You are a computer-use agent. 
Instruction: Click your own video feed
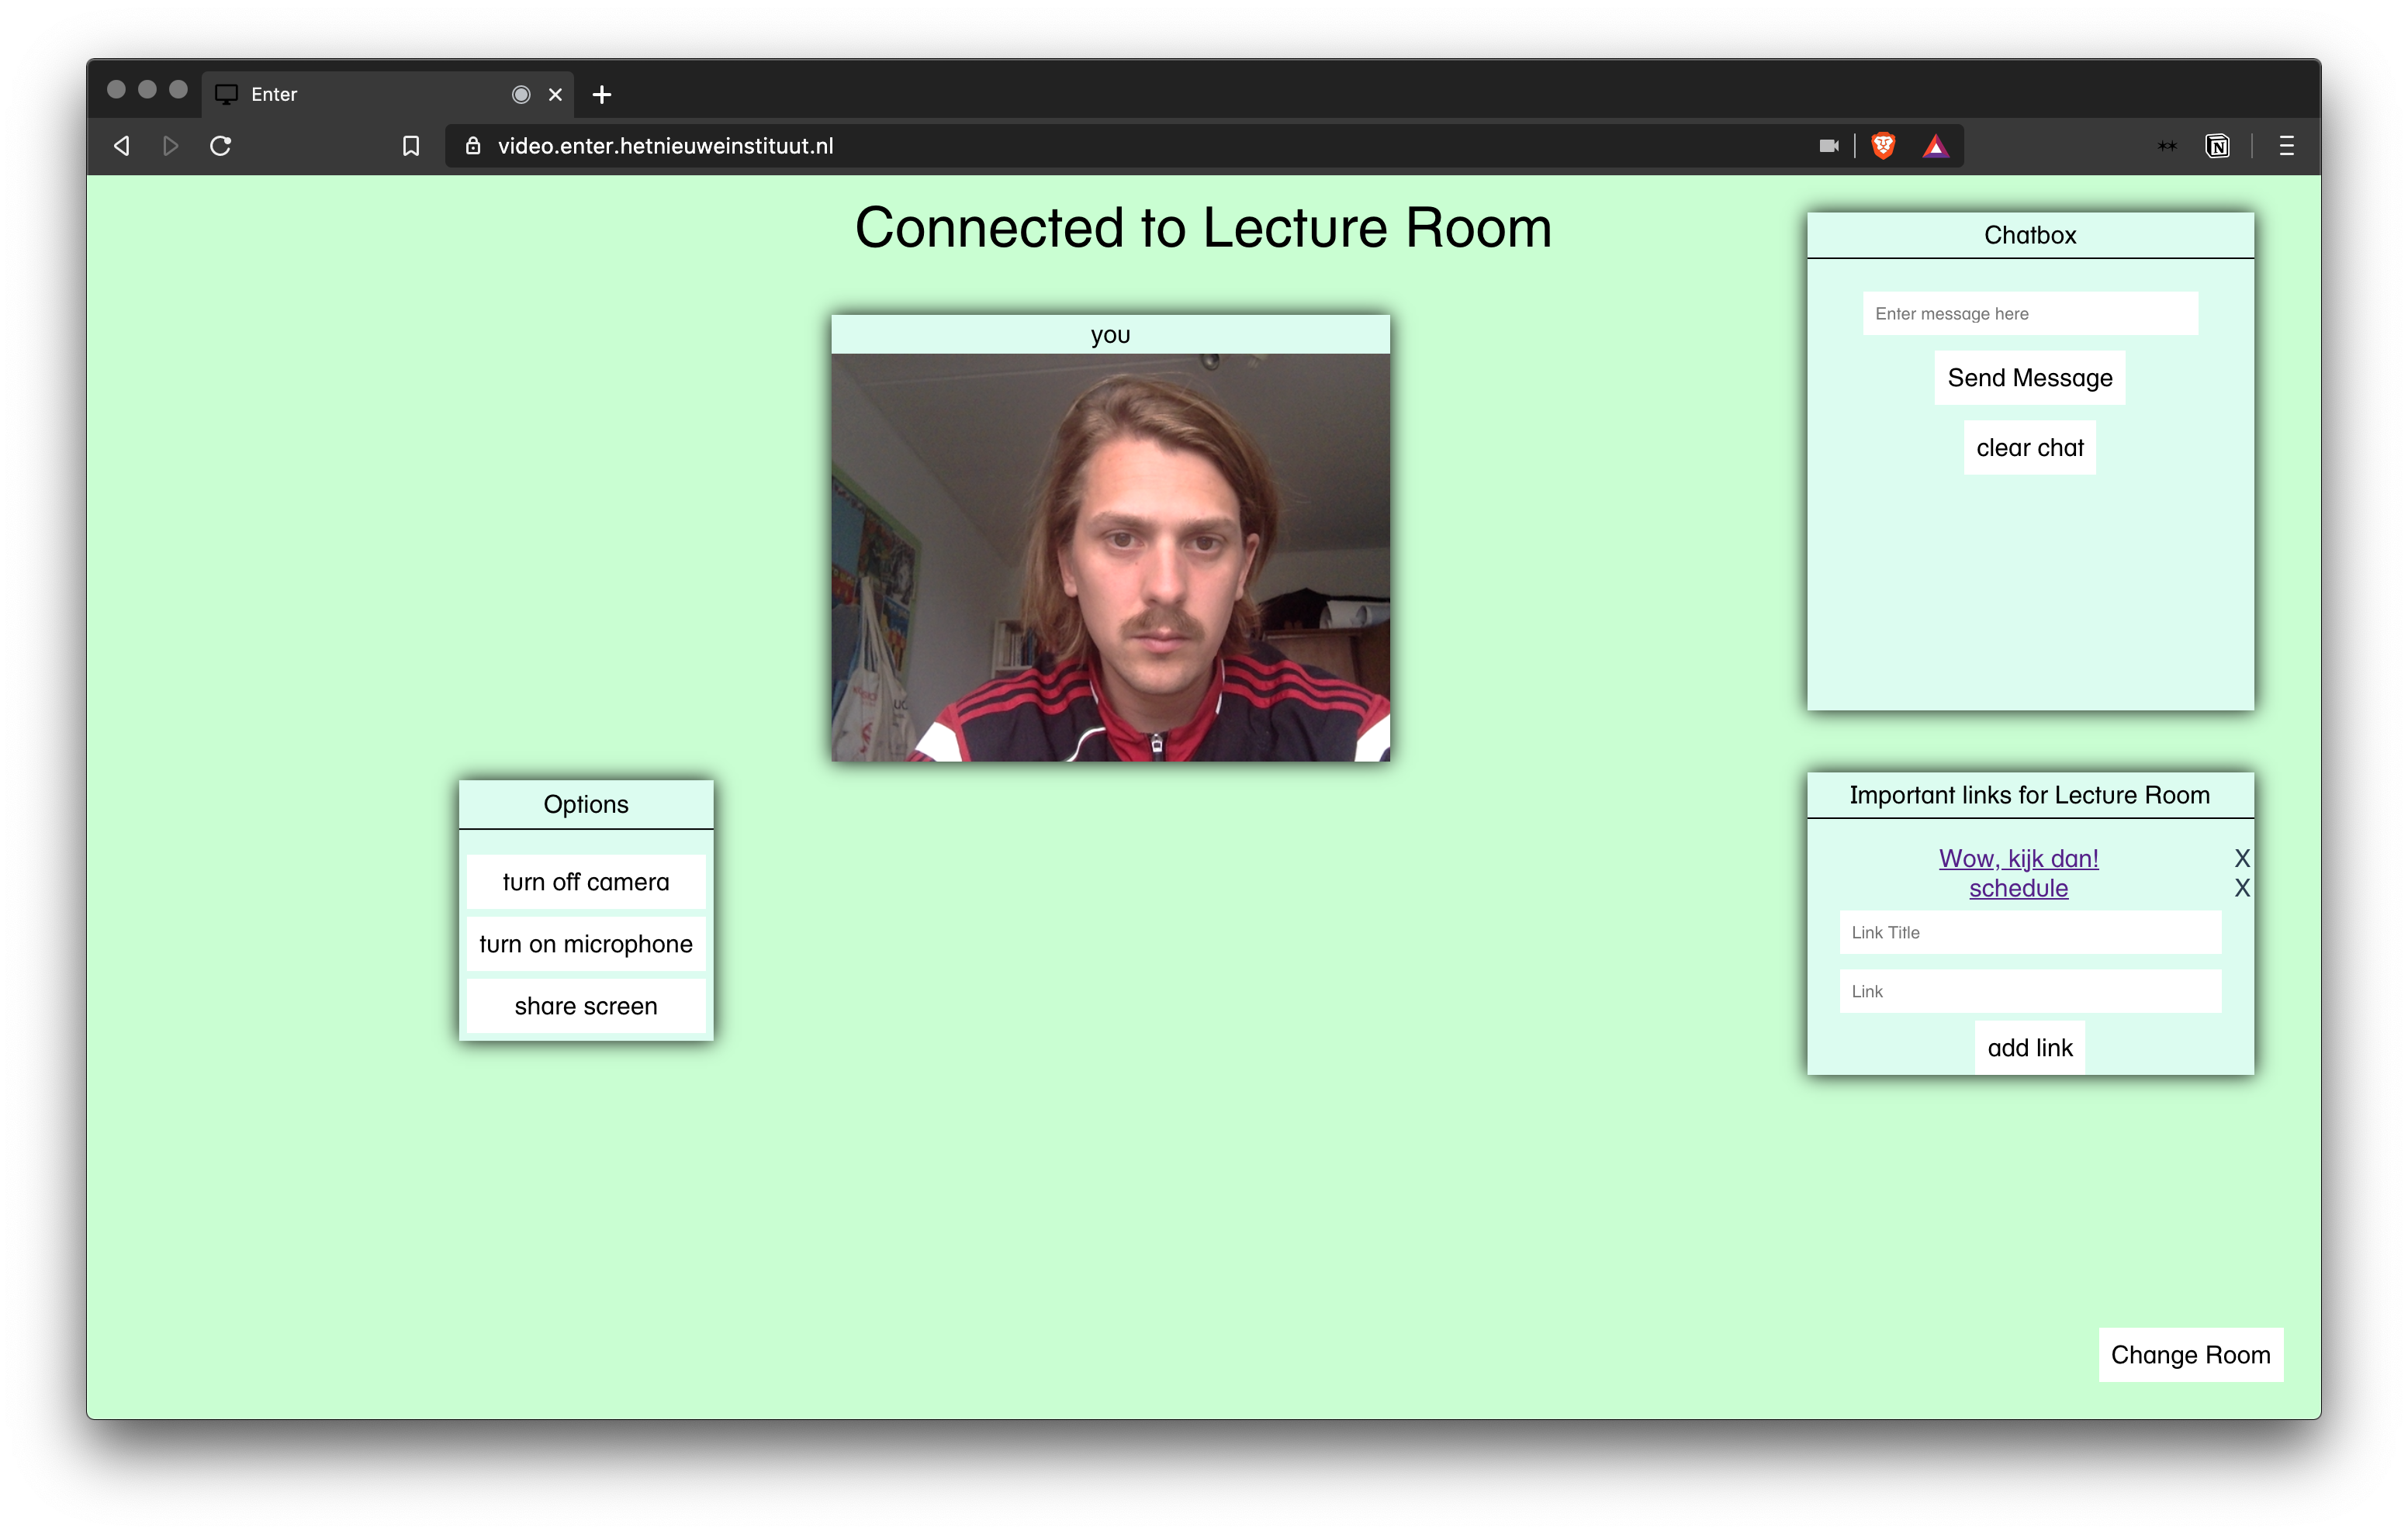(1110, 558)
